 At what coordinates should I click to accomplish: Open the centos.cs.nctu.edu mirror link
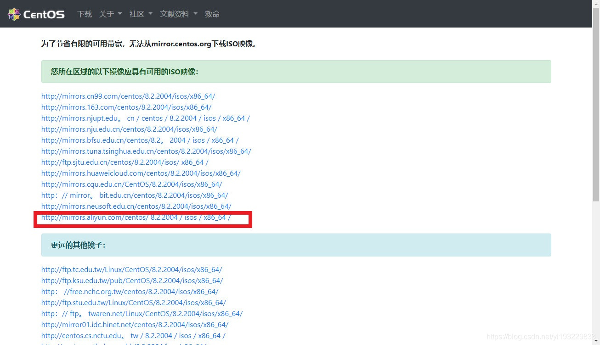133,336
